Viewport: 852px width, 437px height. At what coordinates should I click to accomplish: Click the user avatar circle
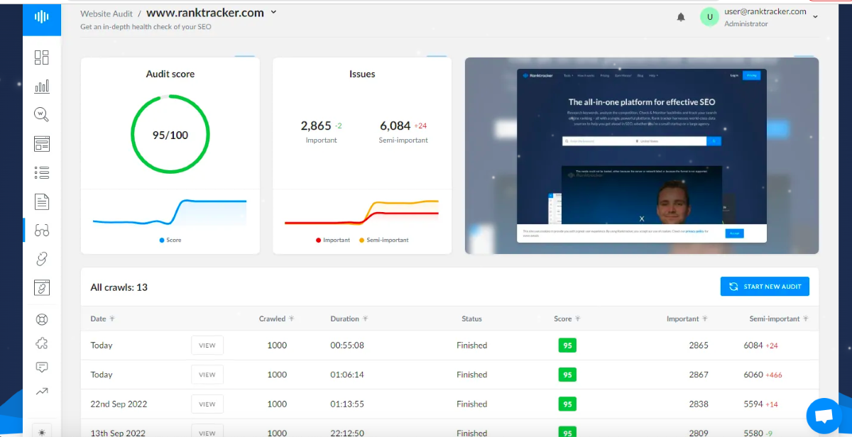709,17
